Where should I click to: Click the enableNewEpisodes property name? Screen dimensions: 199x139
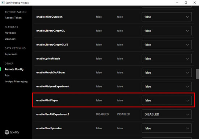click(49, 128)
